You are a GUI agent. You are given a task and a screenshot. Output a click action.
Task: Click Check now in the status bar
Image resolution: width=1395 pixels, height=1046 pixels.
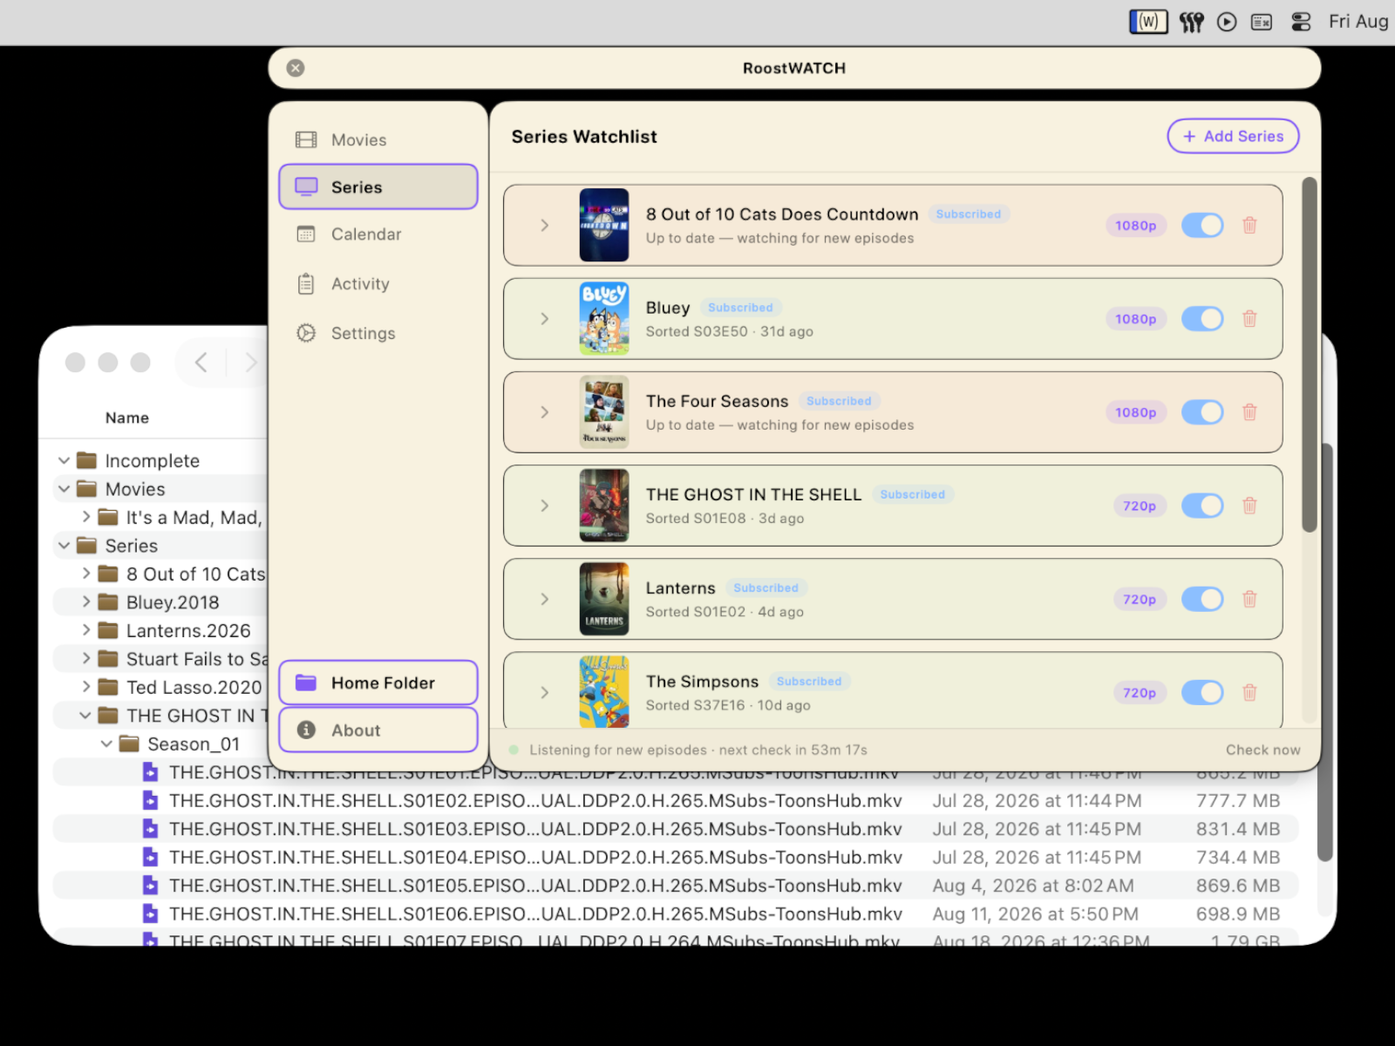tap(1262, 750)
